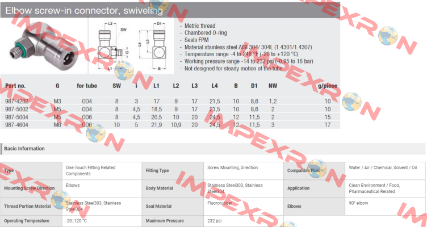This screenshot has height=227, width=427.
Task: Click the 'for tube' column header
Action: coord(87,86)
